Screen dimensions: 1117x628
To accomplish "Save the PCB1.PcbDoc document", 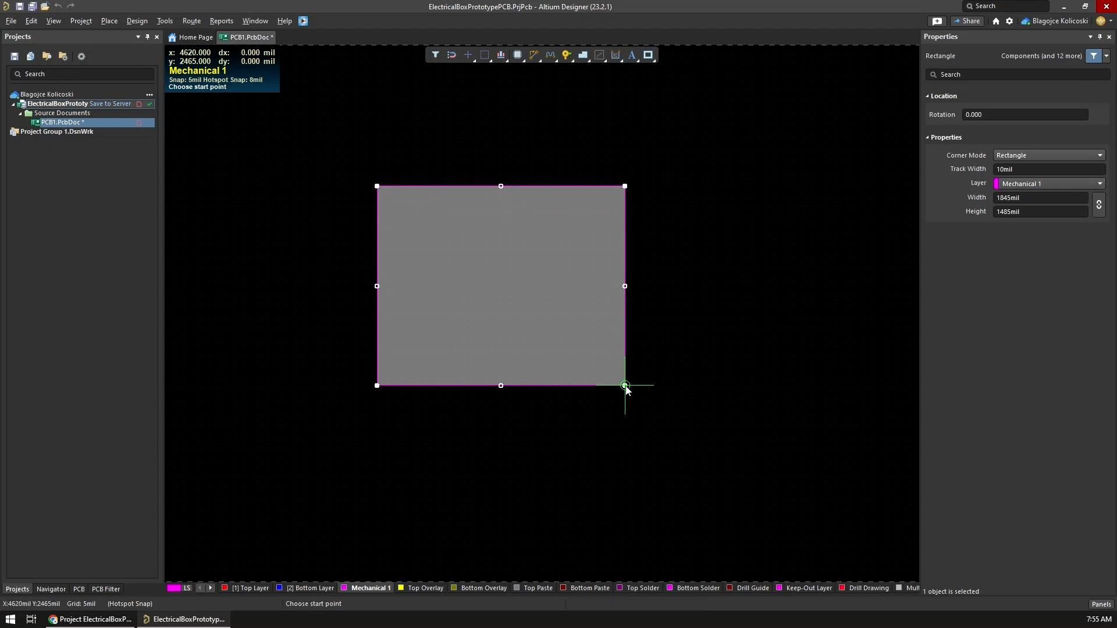I will click(x=19, y=6).
